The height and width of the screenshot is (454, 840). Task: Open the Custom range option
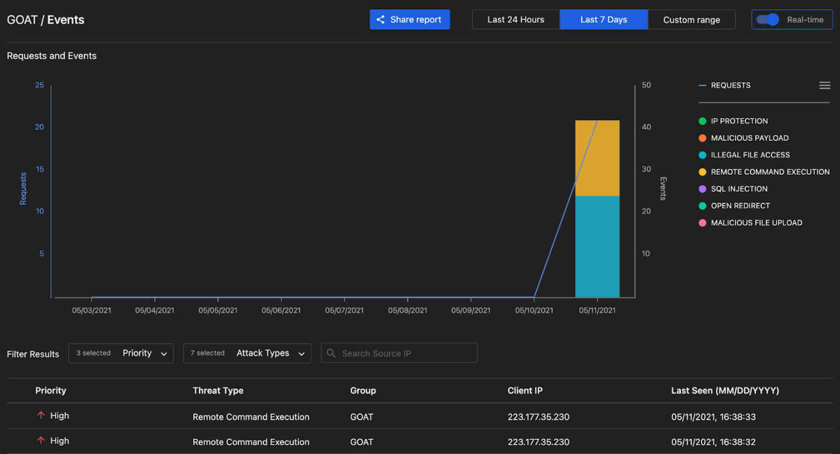[x=691, y=19]
